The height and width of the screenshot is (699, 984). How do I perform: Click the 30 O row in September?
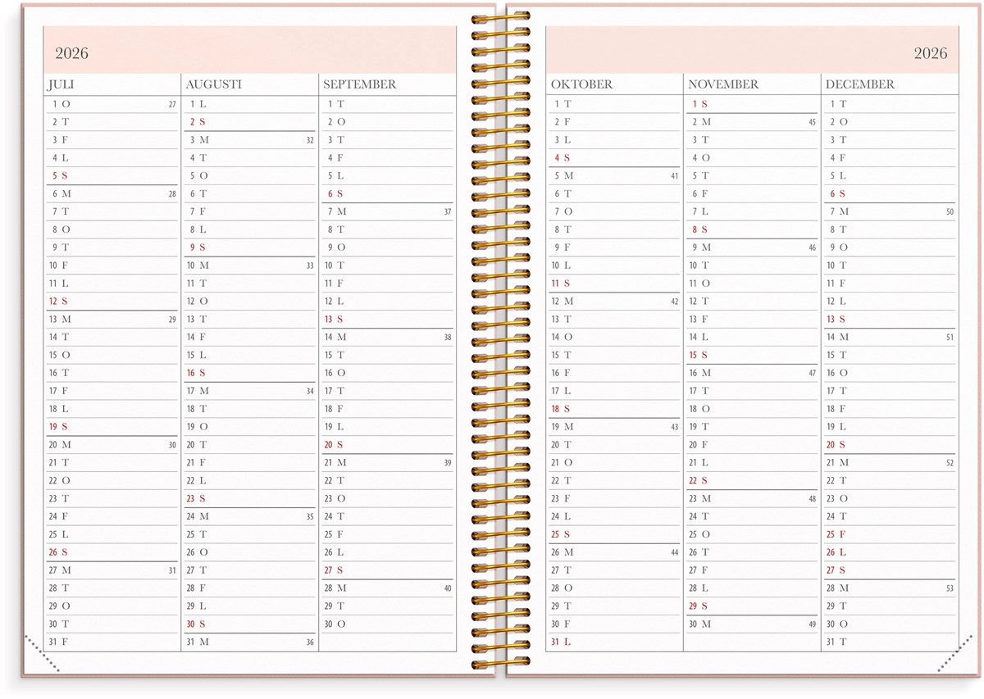[335, 624]
